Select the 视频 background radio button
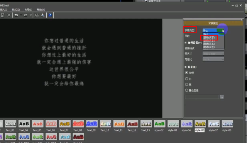This screenshot has width=247, height=143. pyautogui.click(x=187, y=73)
